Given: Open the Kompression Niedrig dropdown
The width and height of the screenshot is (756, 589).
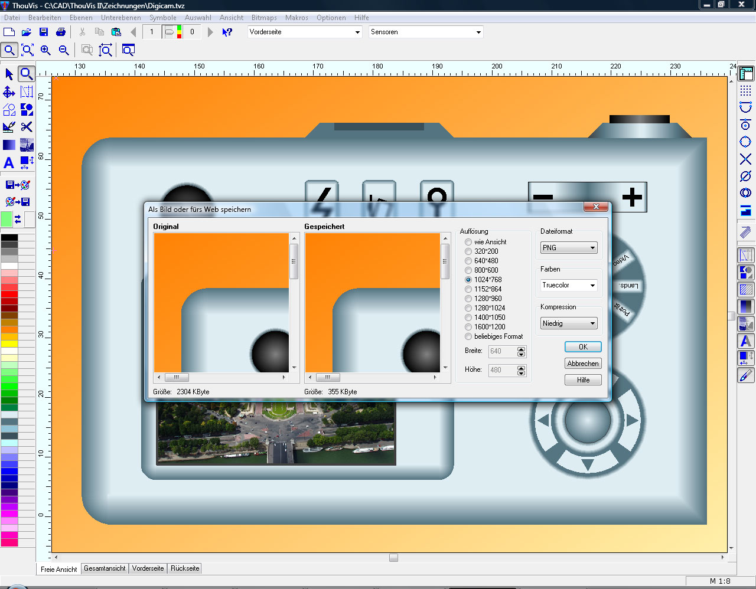Looking at the screenshot, I should pos(569,323).
